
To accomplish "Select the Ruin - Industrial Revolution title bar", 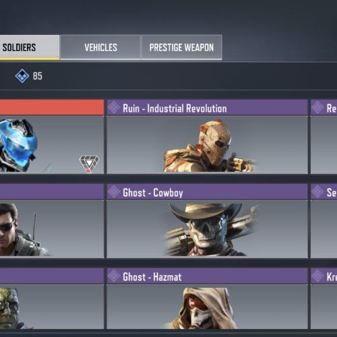I will (207, 107).
